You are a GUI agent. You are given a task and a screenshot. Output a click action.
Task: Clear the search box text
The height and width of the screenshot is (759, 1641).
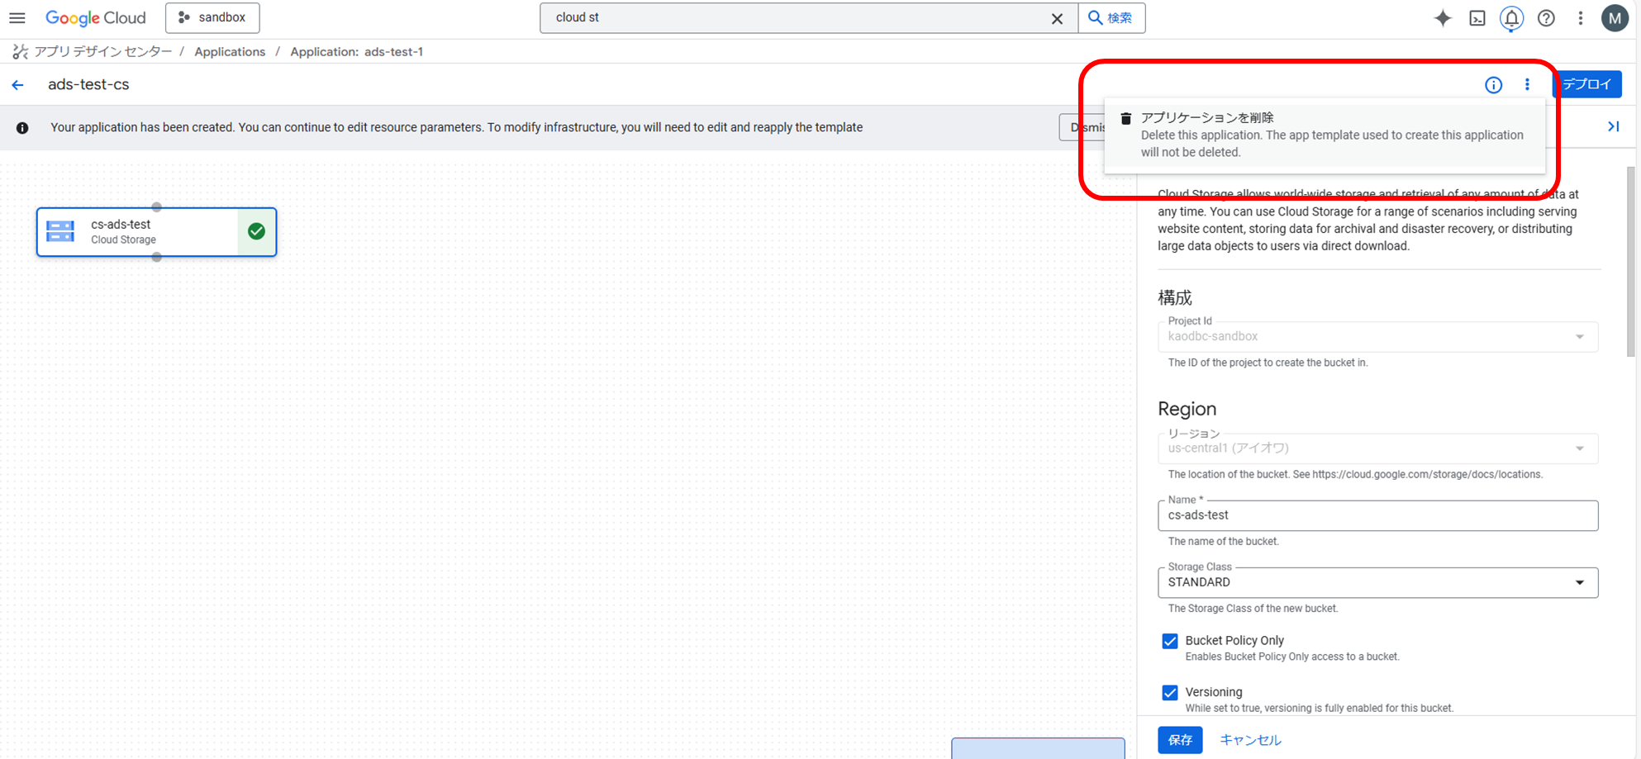(x=1057, y=18)
